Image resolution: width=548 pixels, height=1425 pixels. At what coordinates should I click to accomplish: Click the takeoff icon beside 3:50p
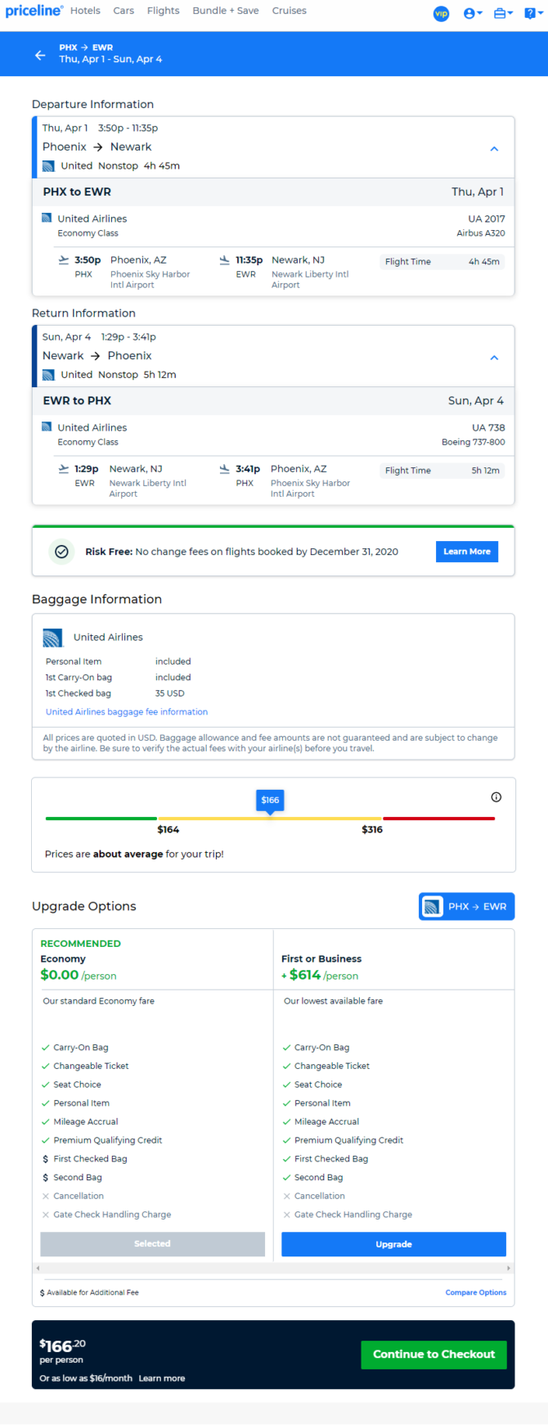pos(64,260)
